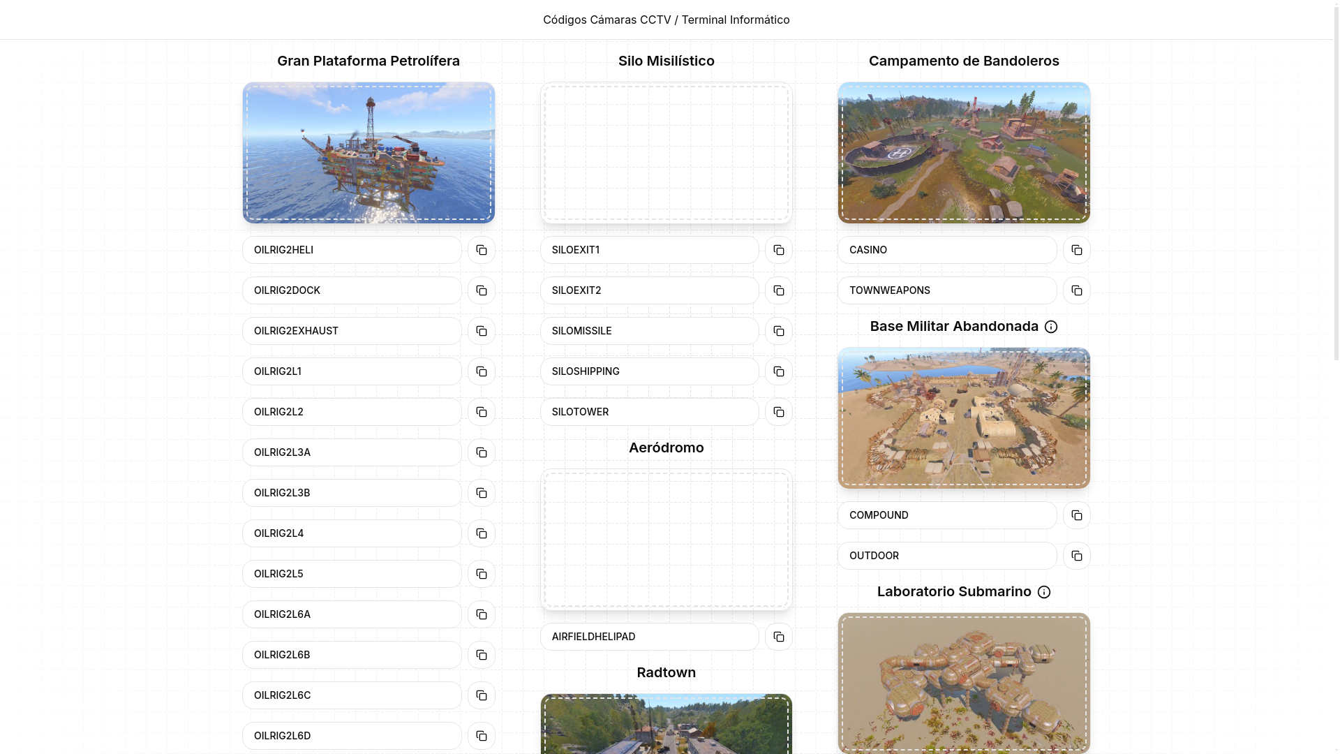This screenshot has width=1340, height=754.
Task: Open the oil rig platform image
Action: (x=368, y=153)
